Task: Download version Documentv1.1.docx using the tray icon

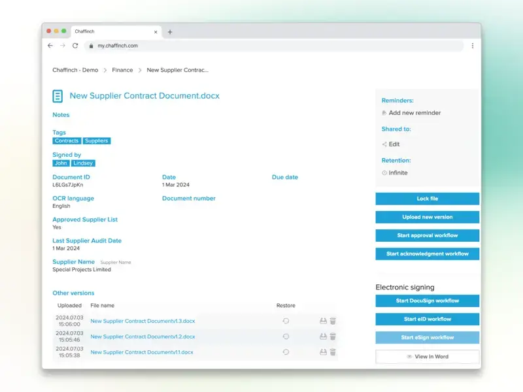Action: tap(323, 352)
